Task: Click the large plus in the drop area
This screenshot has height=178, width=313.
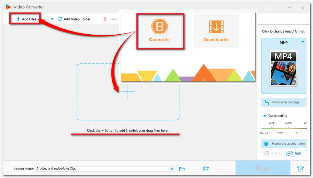Action: tap(128, 92)
